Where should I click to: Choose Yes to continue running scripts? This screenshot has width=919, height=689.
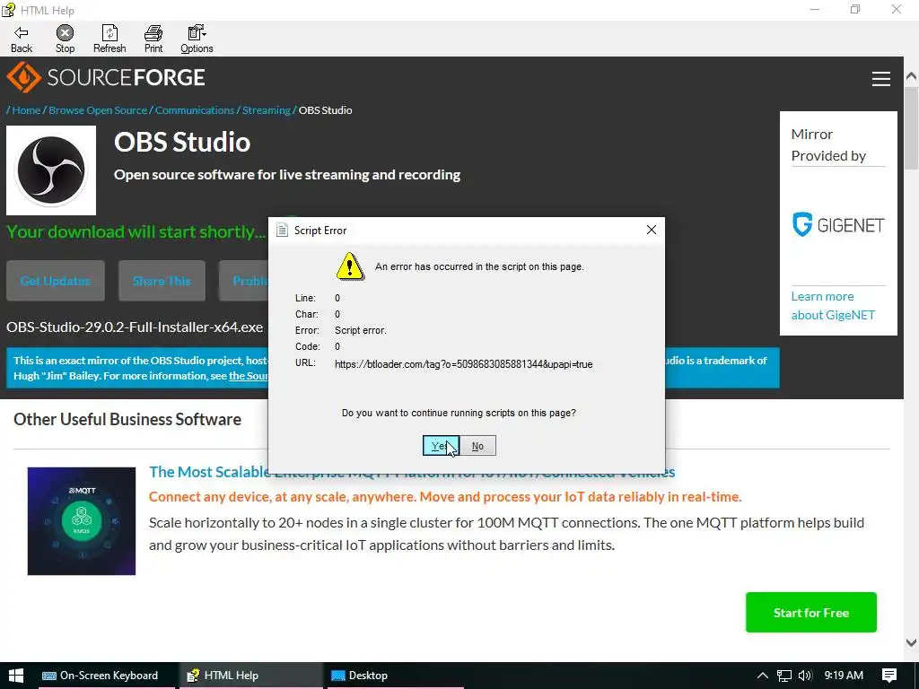coord(441,446)
